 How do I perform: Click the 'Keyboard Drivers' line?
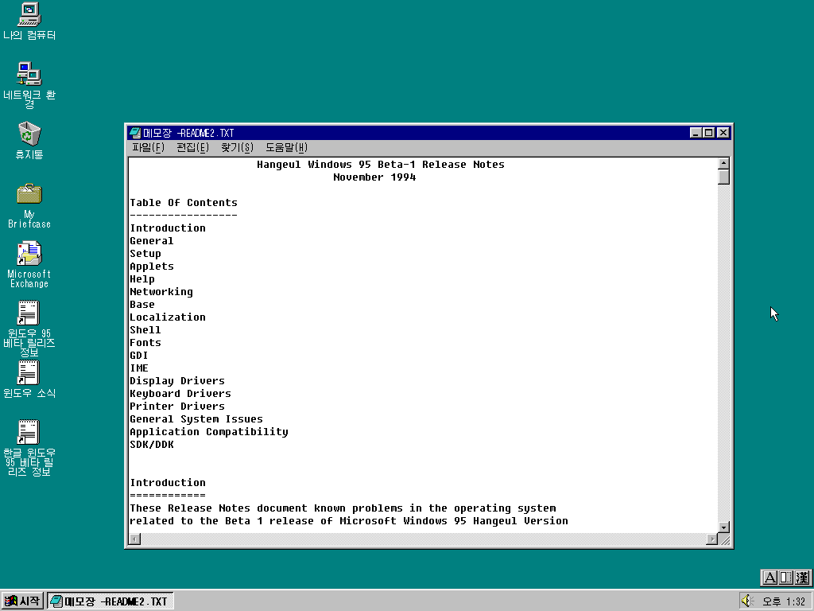(180, 394)
